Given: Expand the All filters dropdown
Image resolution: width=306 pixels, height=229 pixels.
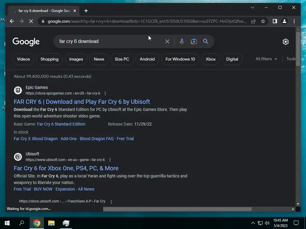Looking at the screenshot, I should 266,59.
